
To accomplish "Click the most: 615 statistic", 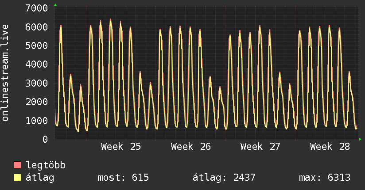I will point(123,178).
